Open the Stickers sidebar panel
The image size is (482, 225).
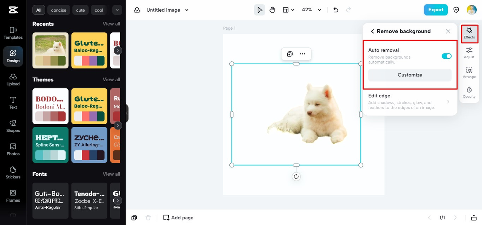(x=13, y=173)
